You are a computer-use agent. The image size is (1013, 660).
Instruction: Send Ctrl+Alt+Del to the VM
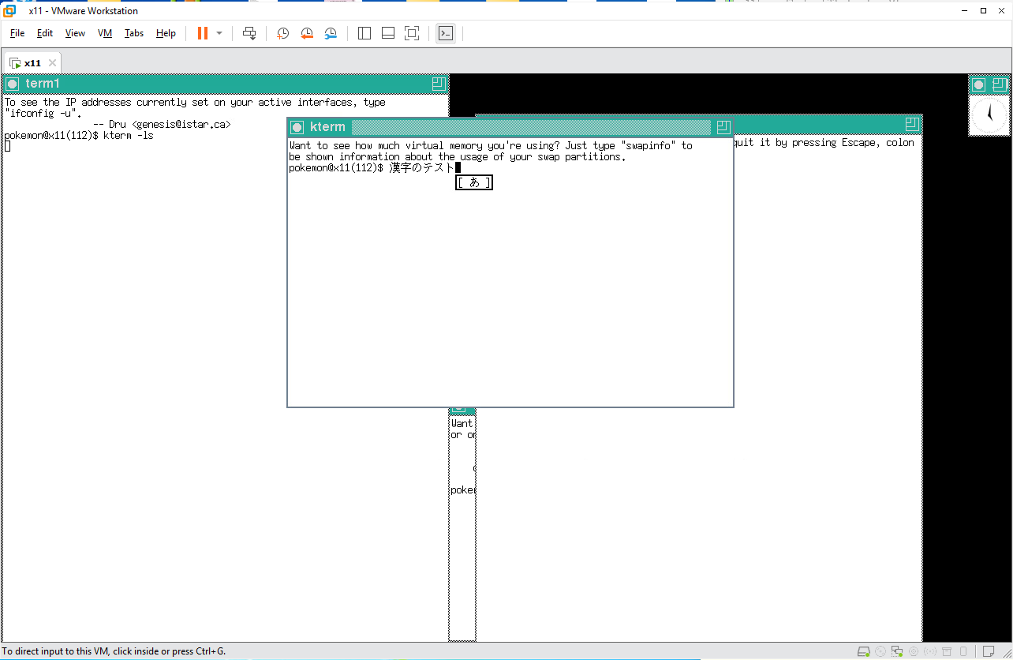pyautogui.click(x=249, y=33)
